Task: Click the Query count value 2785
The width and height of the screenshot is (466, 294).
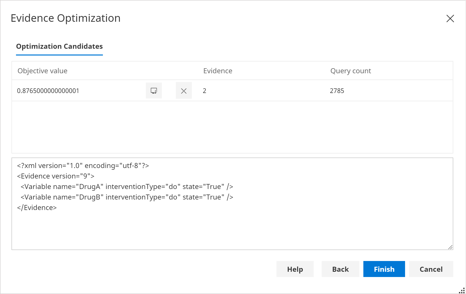Action: coord(337,90)
